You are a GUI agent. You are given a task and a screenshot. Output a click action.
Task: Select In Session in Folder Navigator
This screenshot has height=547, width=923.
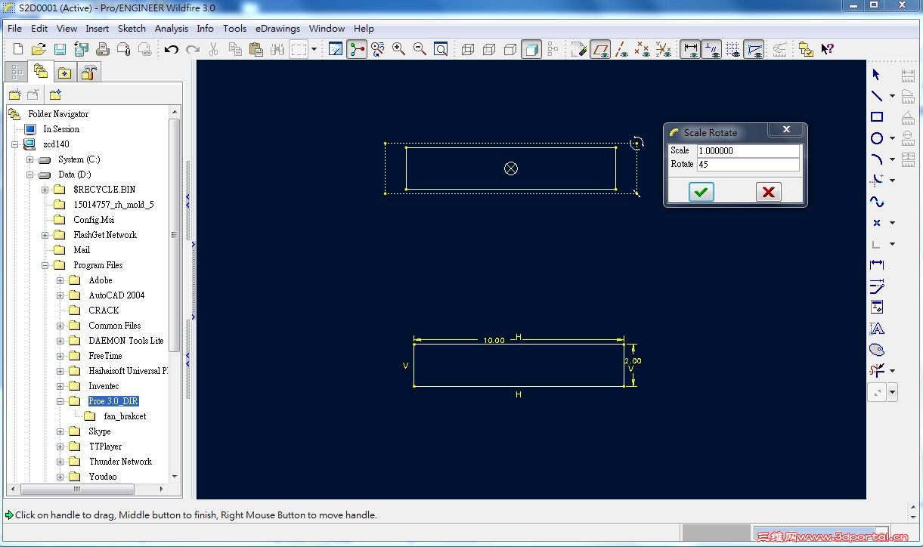61,129
